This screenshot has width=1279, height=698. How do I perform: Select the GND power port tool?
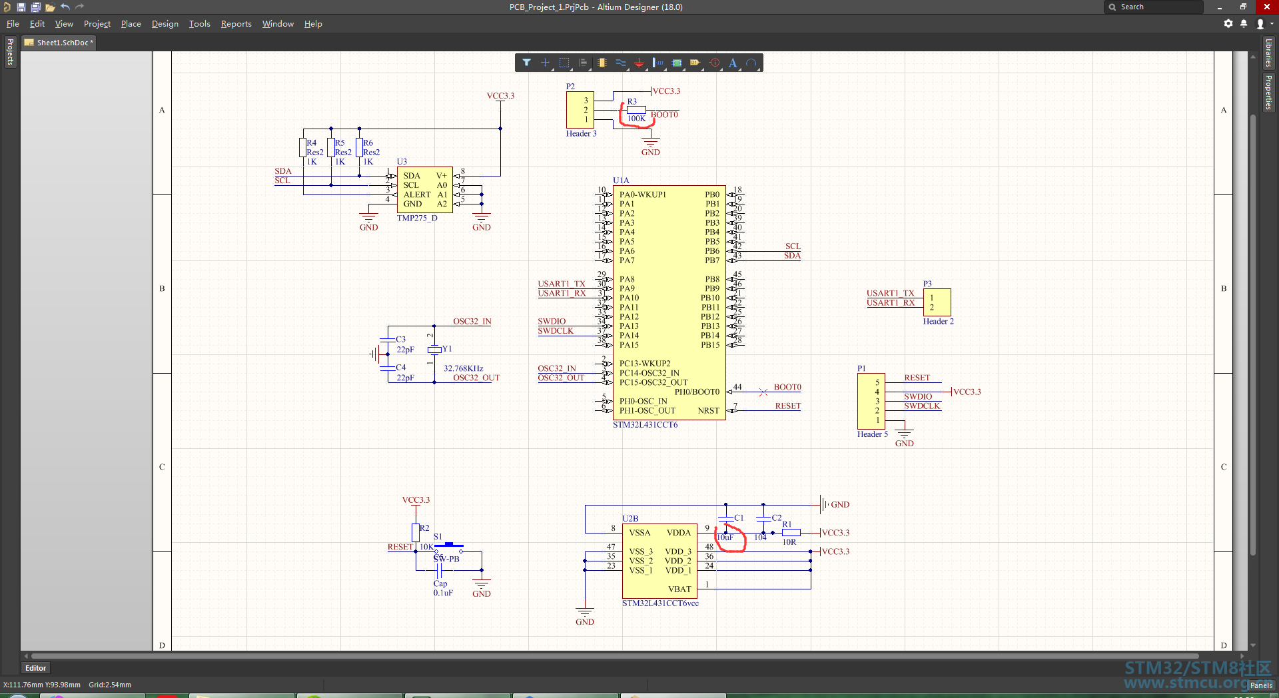(639, 63)
